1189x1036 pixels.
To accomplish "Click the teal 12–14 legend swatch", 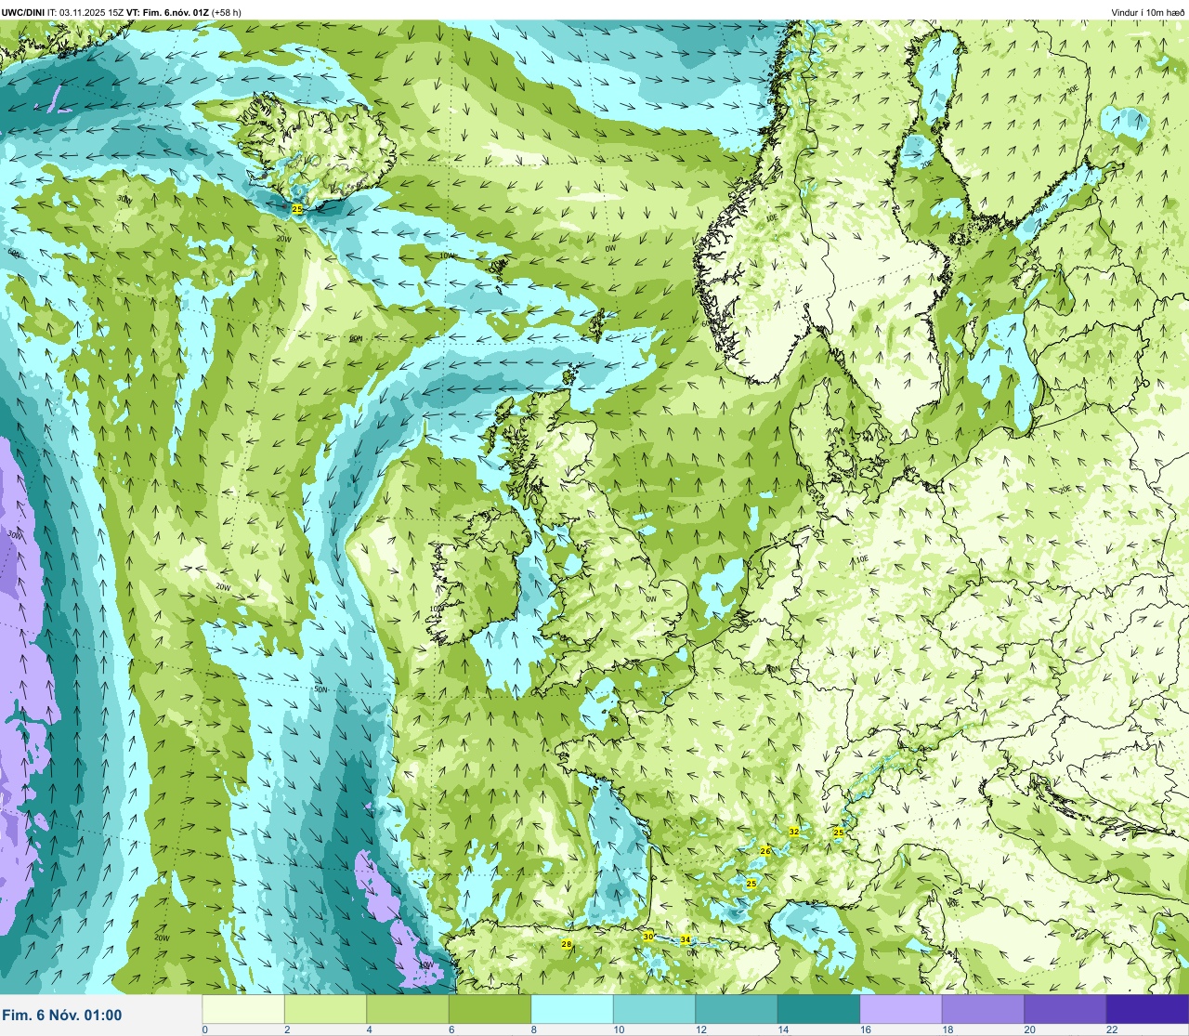I will [x=737, y=1009].
